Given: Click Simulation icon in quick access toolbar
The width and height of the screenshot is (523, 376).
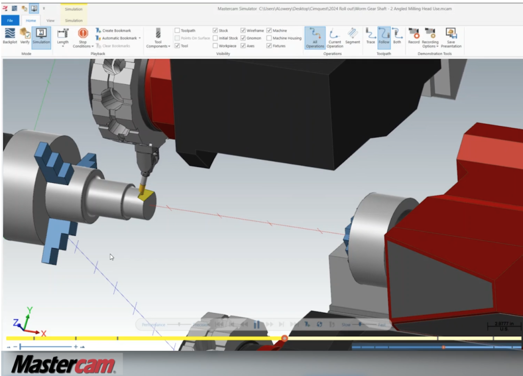Looking at the screenshot, I should 34,8.
